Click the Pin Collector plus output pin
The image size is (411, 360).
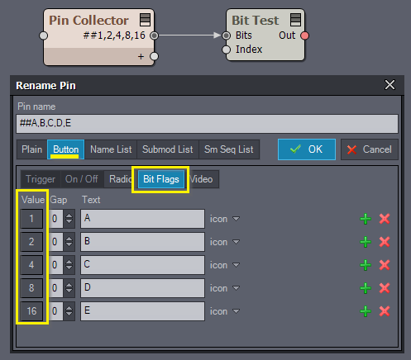[154, 56]
